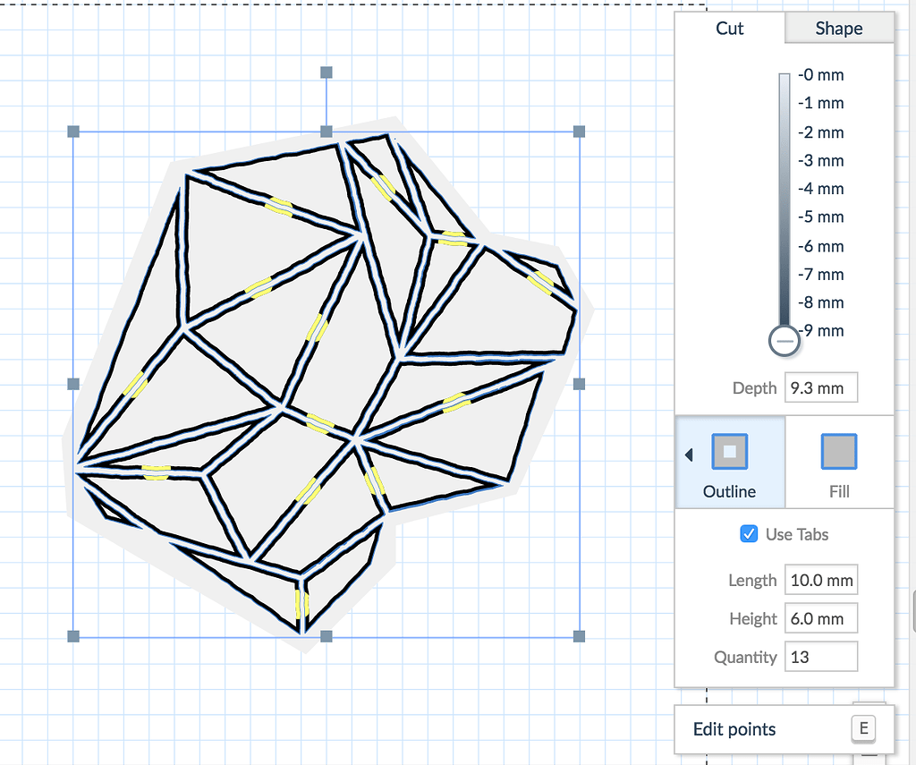
Task: Click the arrow beside the Outline icon
Action: (689, 454)
